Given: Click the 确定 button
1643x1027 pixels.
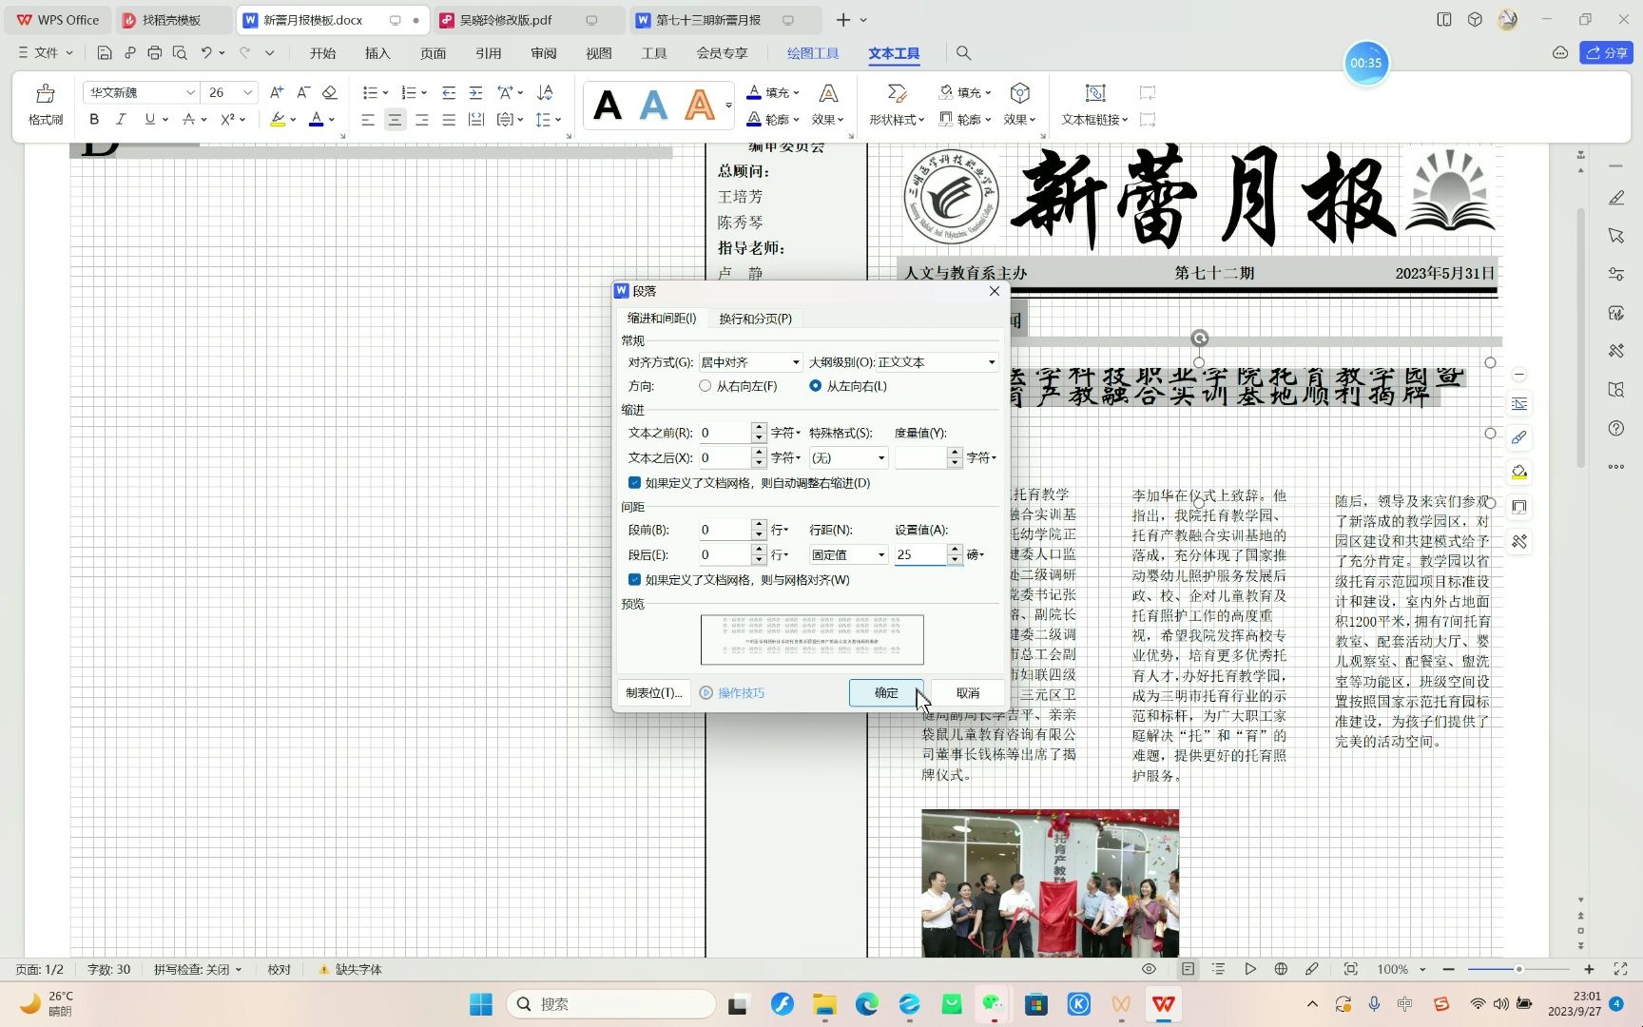Looking at the screenshot, I should (886, 693).
